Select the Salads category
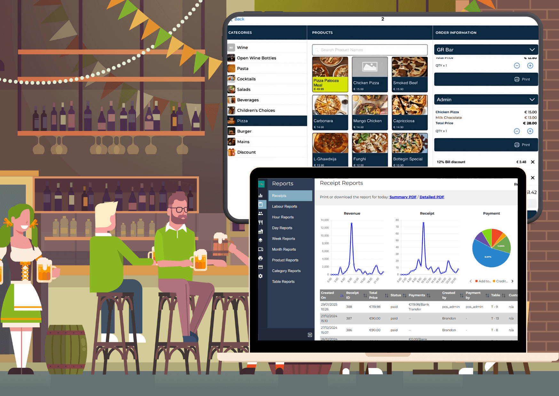Screen dimensions: 559x396 tap(267, 89)
